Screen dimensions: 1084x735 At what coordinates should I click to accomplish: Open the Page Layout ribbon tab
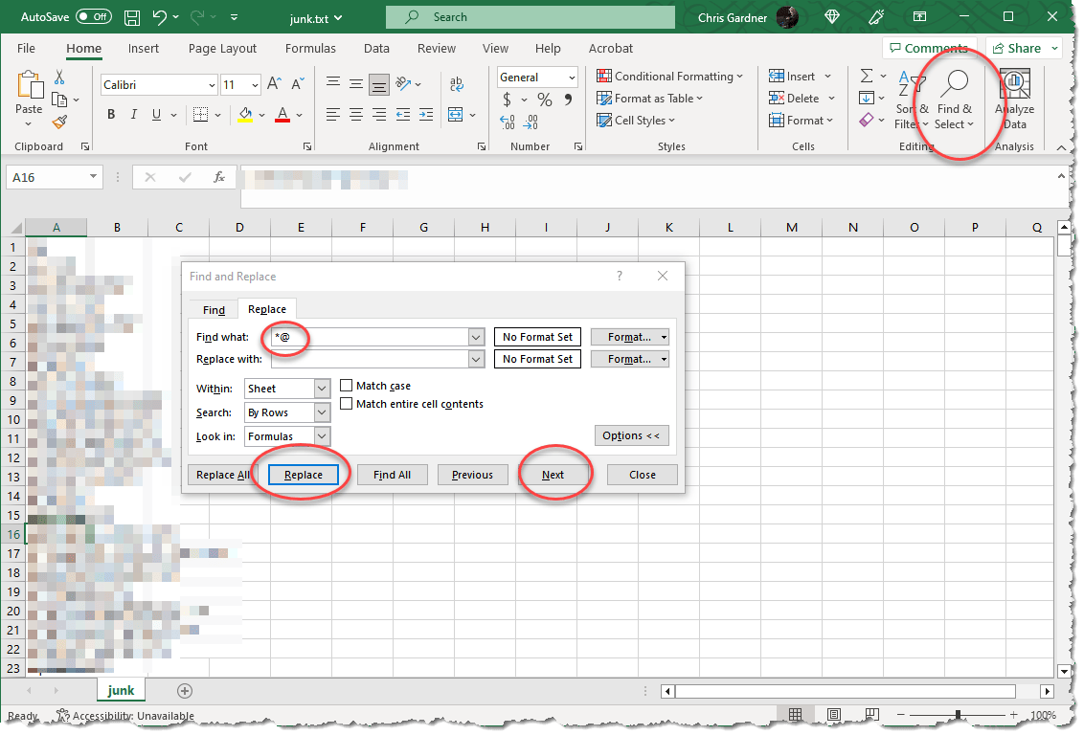click(x=222, y=48)
